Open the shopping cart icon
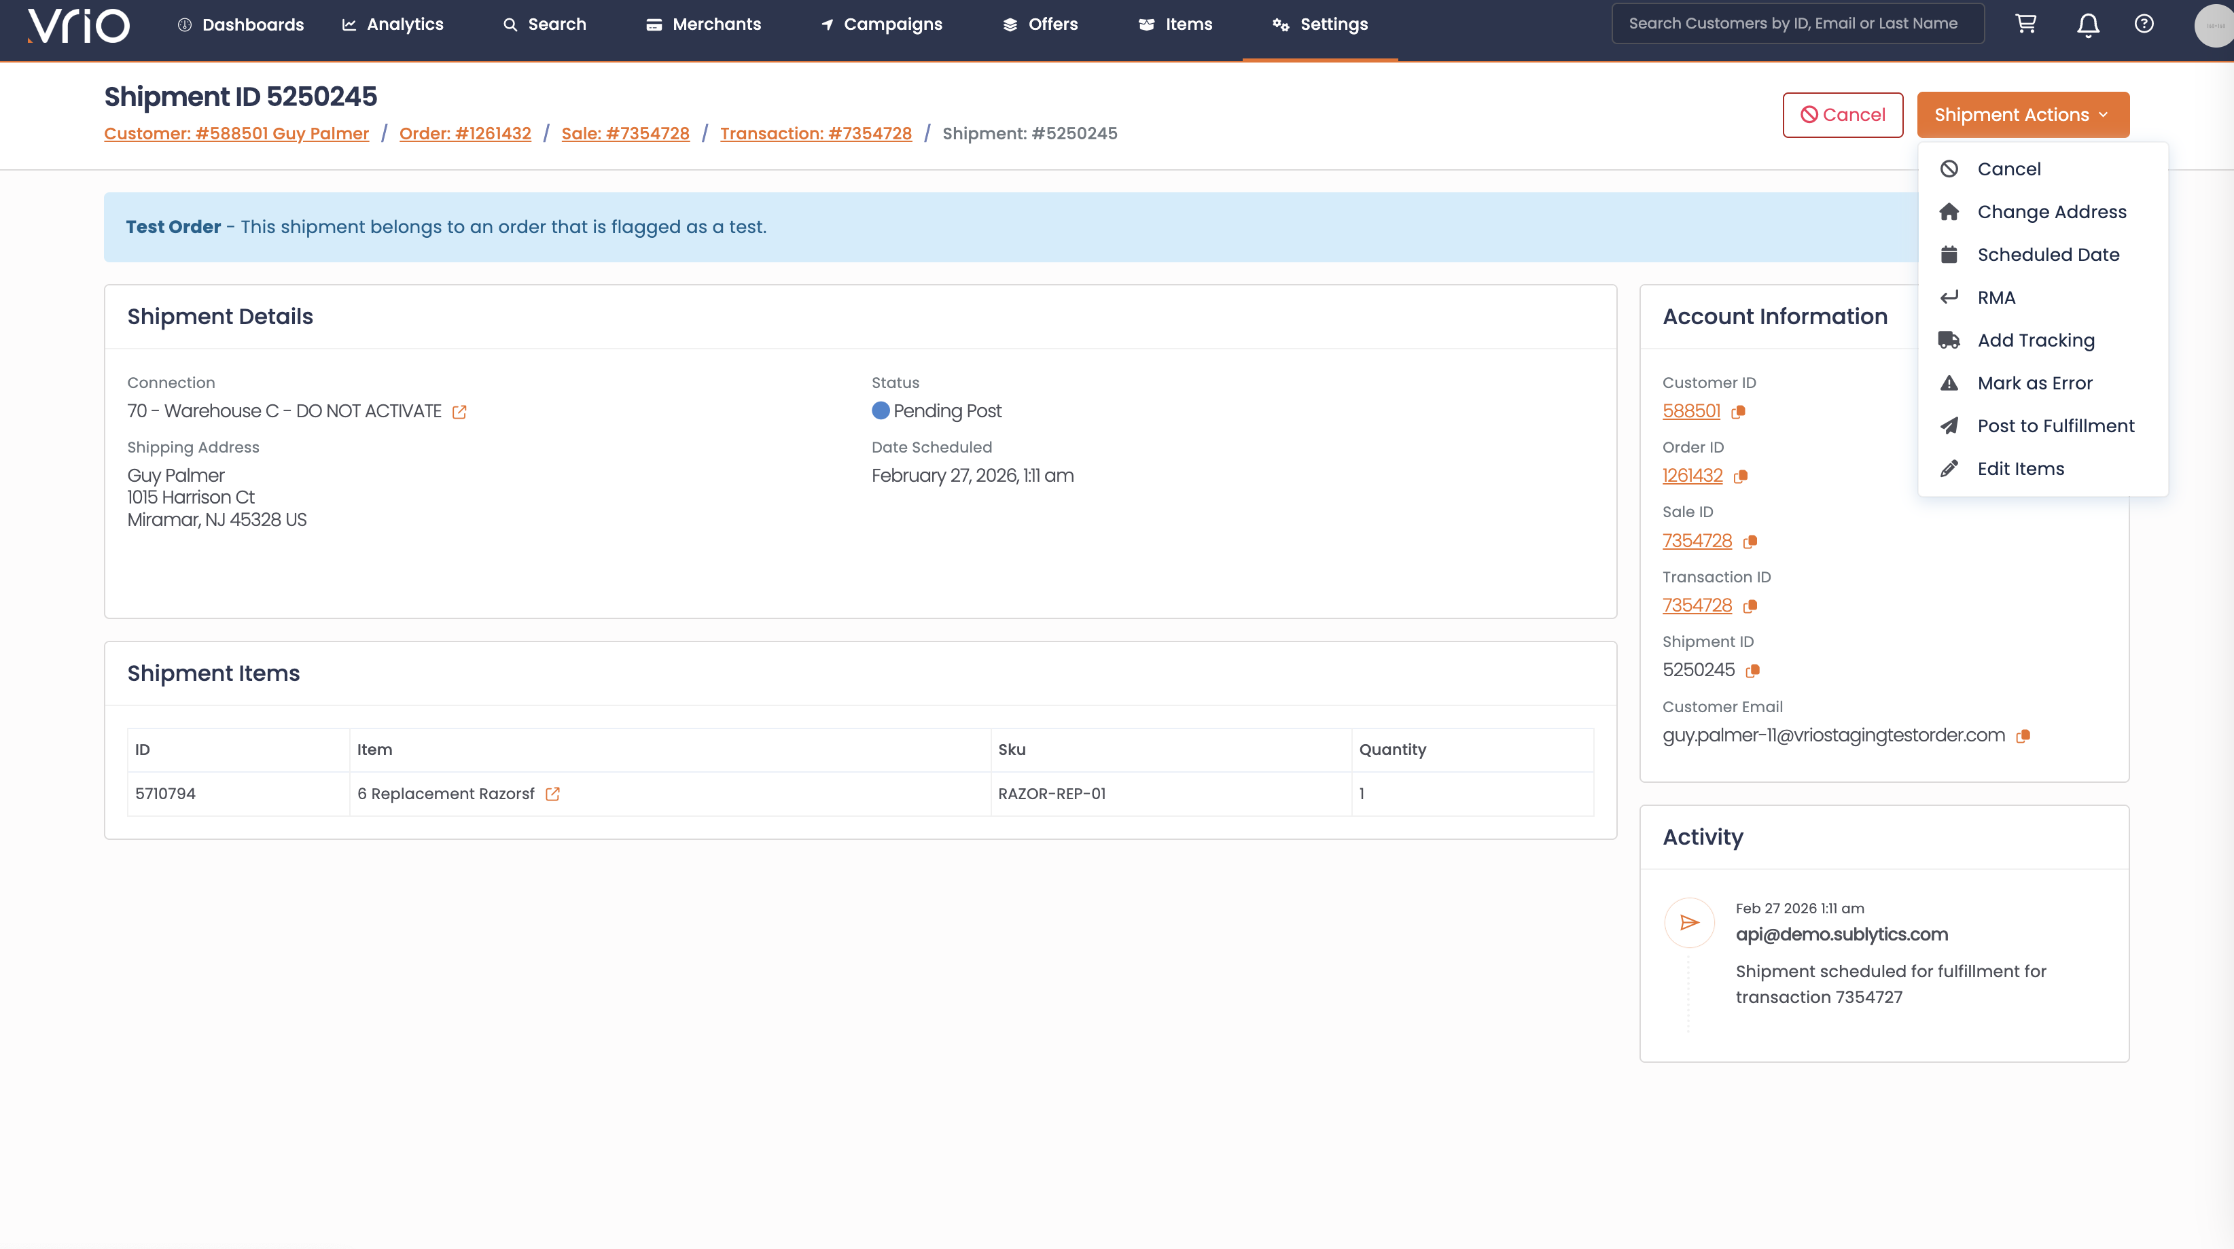 [2025, 24]
